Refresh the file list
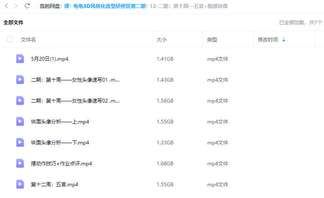Image resolution: width=324 pixels, height=198 pixels. tap(27, 6)
